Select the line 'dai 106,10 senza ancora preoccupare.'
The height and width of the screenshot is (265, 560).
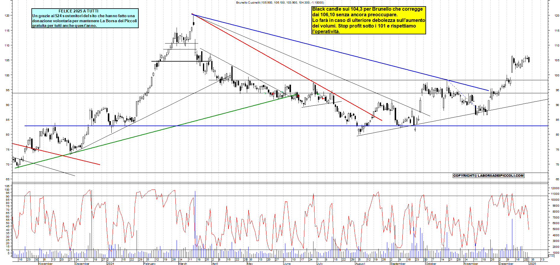pos(355,15)
